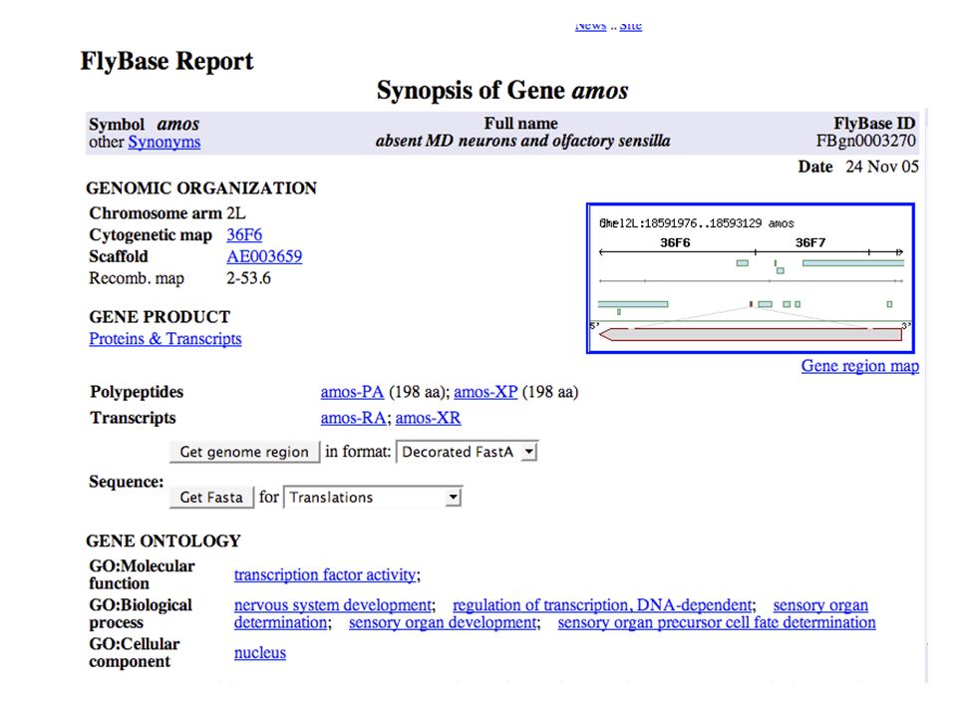
Task: Click FlyBase ID FBgn0003270 text
Action: point(865,141)
